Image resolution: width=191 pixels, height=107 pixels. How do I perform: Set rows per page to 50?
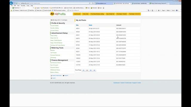pyautogui.click(x=94, y=70)
